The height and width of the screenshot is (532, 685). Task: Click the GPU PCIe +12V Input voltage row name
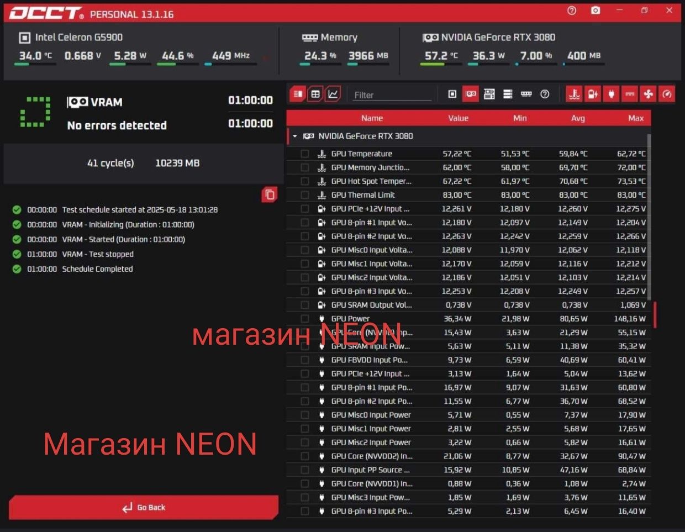click(371, 209)
